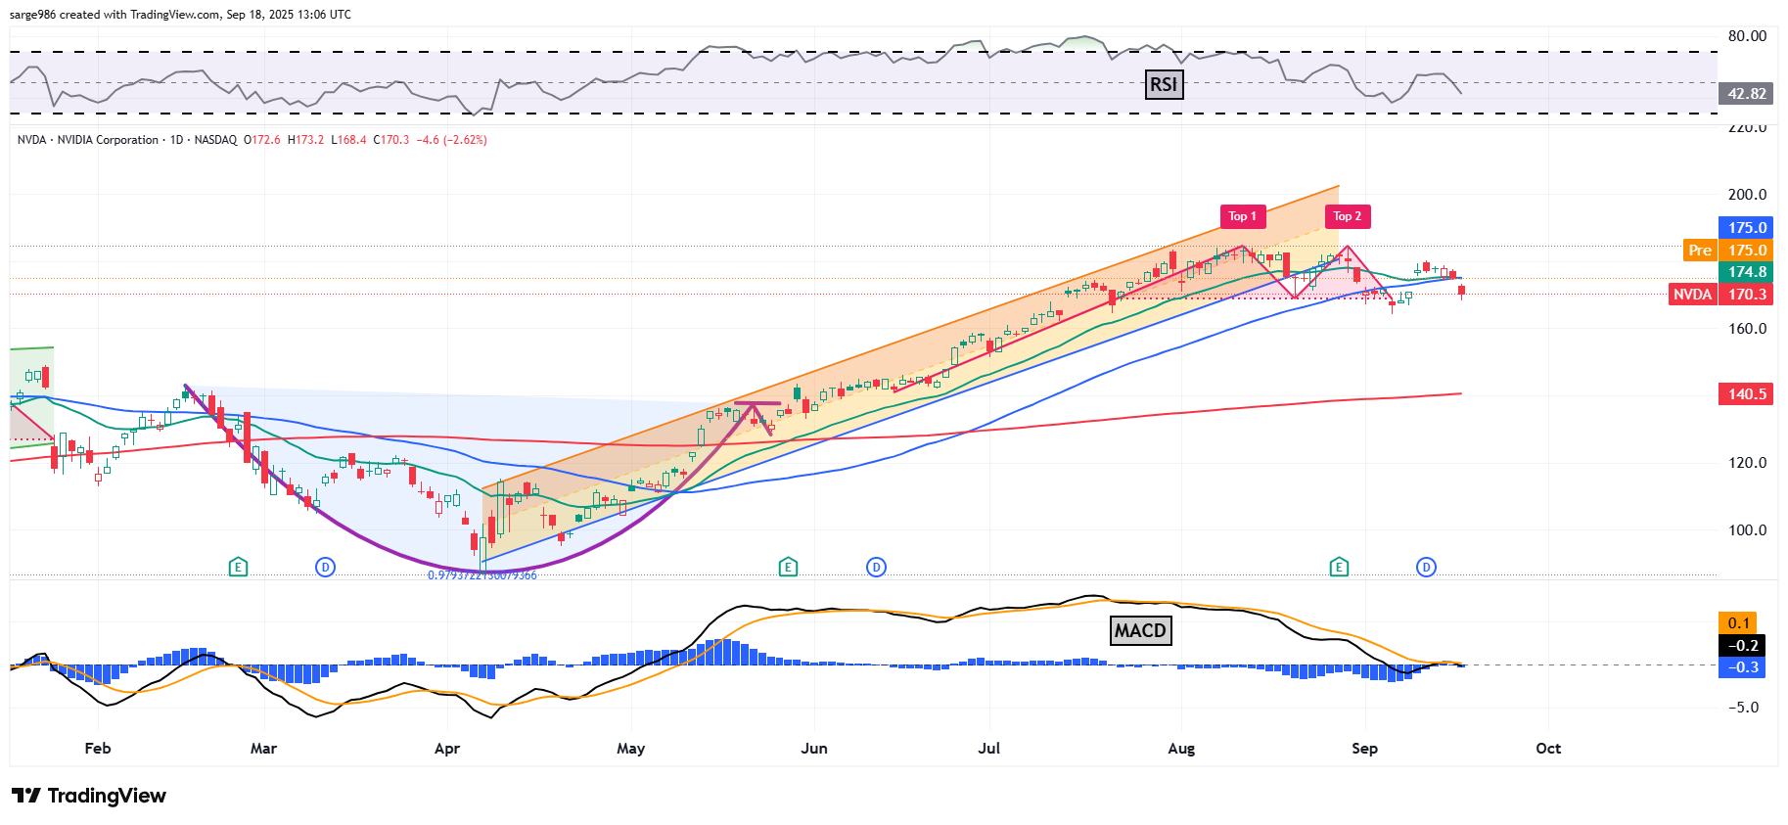1788x825 pixels.
Task: Click the orange 0.1 MACD signal value
Action: point(1738,623)
